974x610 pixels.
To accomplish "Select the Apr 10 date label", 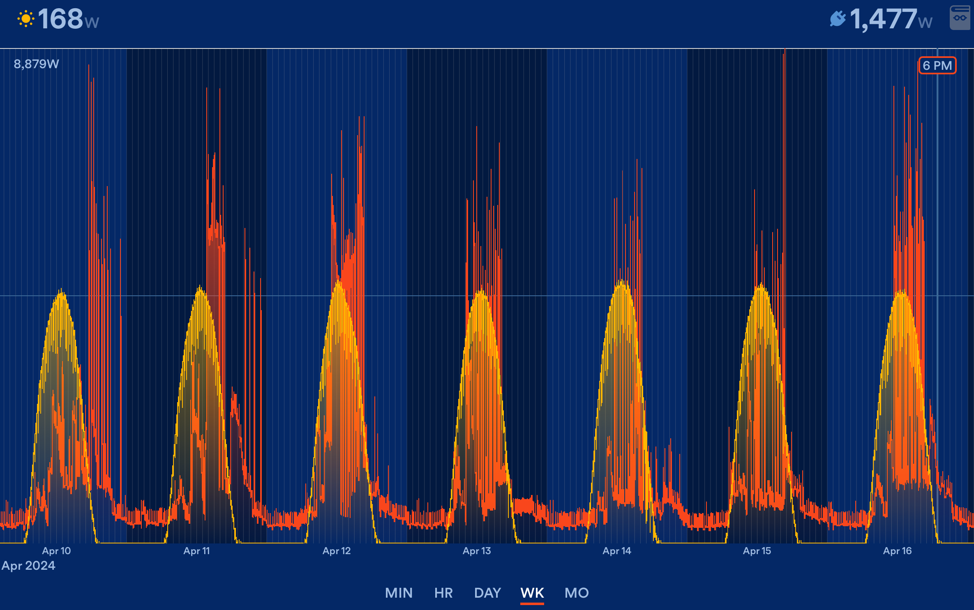I will [56, 551].
